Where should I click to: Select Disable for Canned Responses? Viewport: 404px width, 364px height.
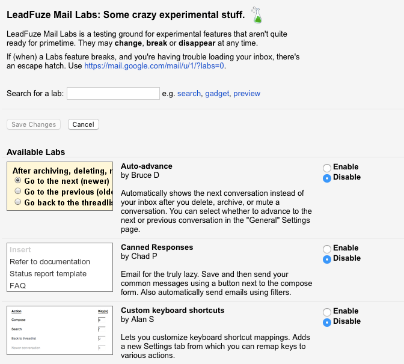(x=327, y=259)
